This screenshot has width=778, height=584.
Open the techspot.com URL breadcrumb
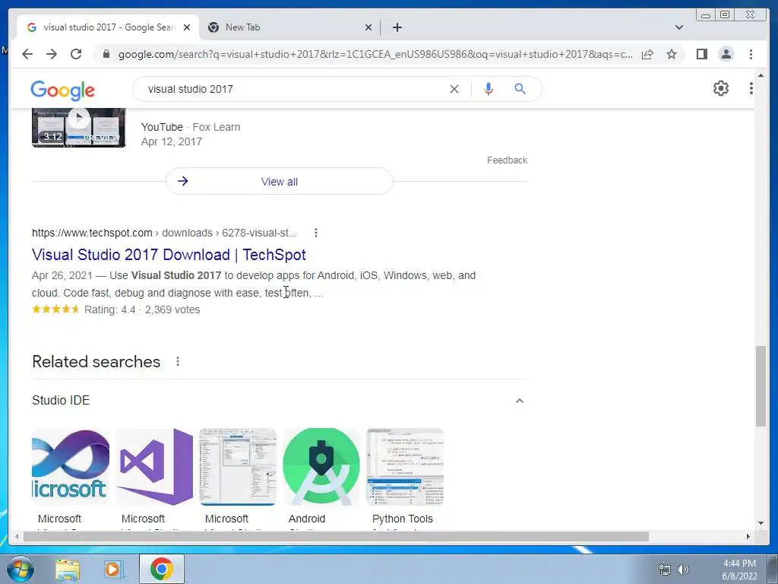164,233
